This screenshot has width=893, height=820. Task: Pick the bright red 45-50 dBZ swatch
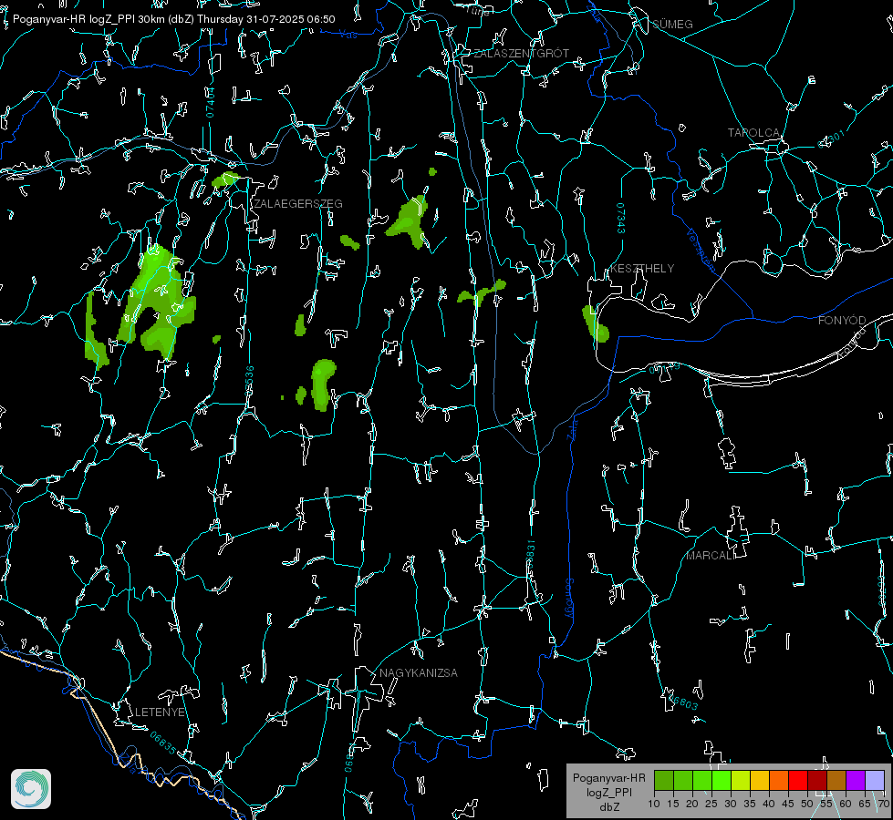point(798,780)
